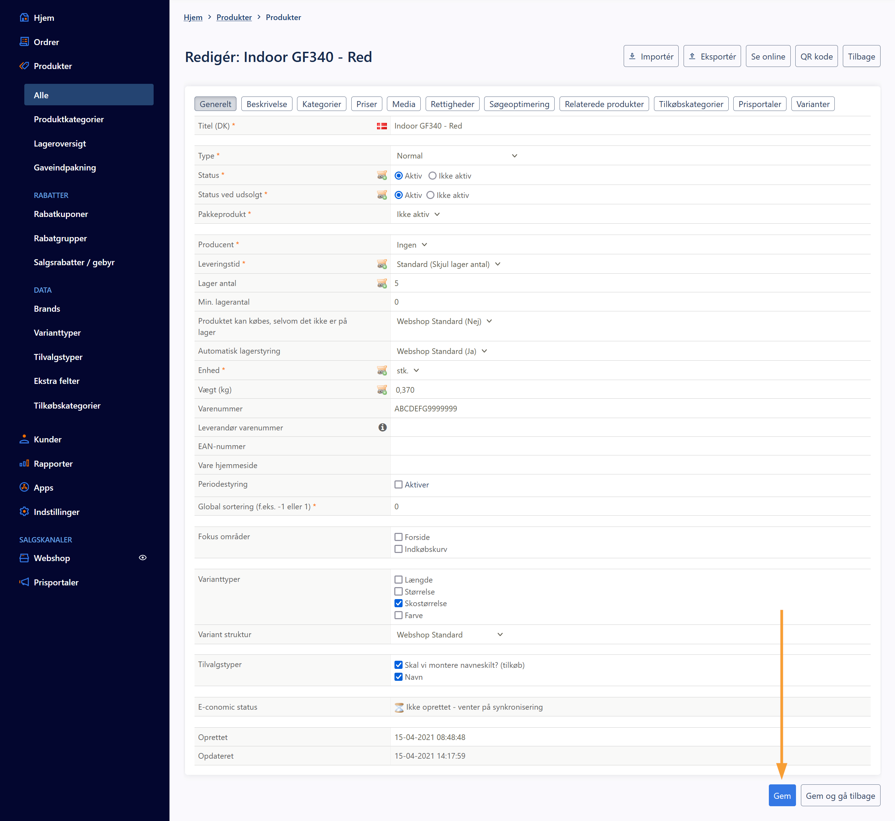Check the Størrelse variant type
The width and height of the screenshot is (895, 821).
tap(399, 592)
